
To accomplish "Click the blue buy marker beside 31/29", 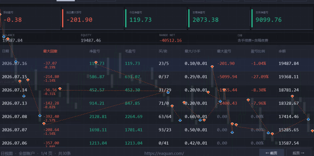I will (168, 92).
